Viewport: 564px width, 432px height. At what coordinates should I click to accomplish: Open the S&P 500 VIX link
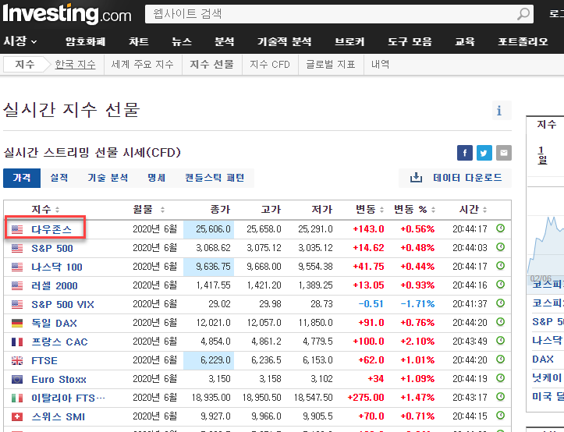pos(63,304)
